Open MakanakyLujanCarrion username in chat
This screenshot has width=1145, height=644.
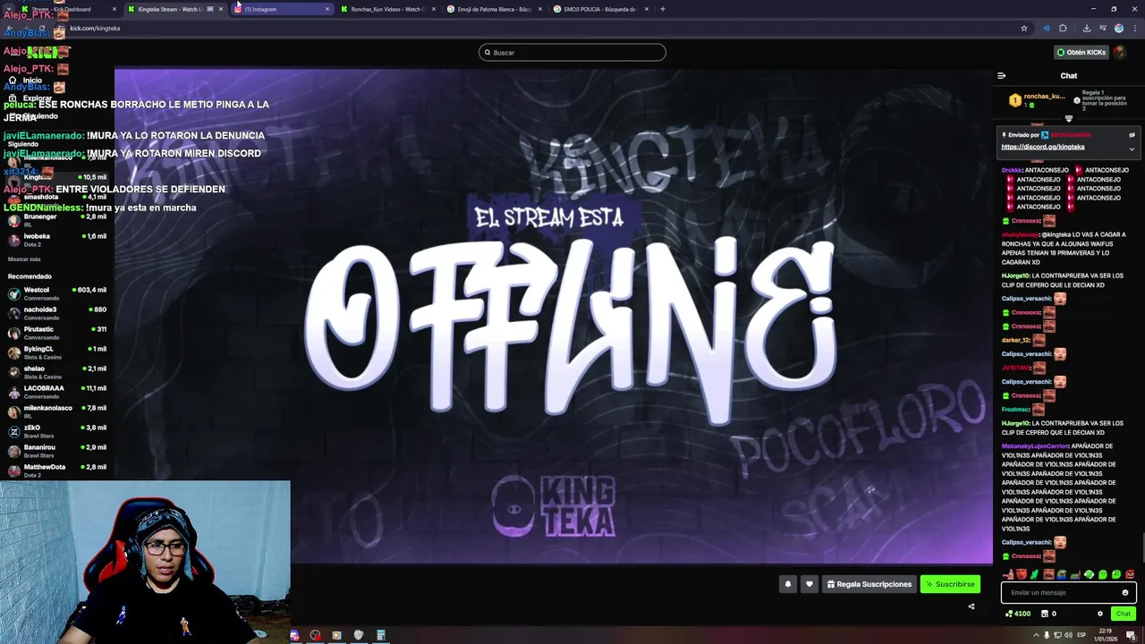(1036, 446)
